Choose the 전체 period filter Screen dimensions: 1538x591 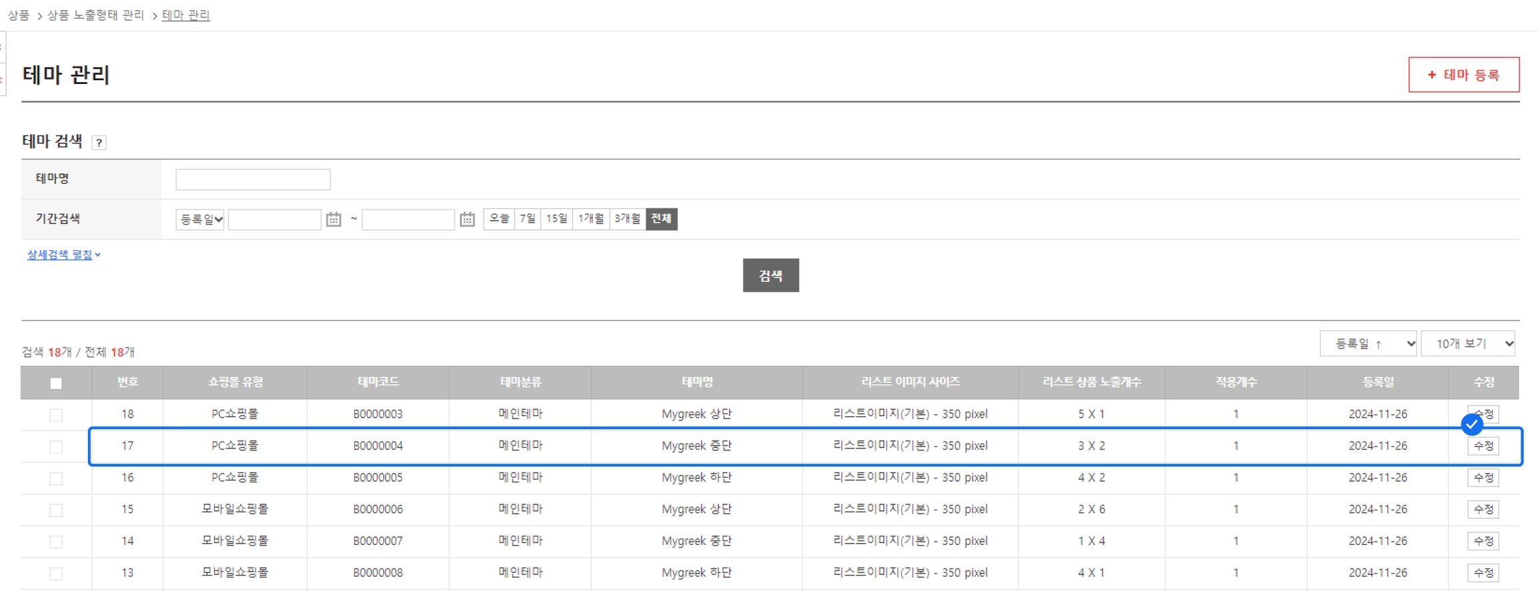click(x=661, y=219)
